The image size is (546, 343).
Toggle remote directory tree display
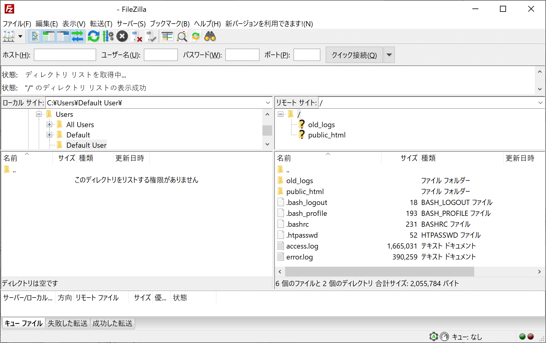click(x=63, y=36)
